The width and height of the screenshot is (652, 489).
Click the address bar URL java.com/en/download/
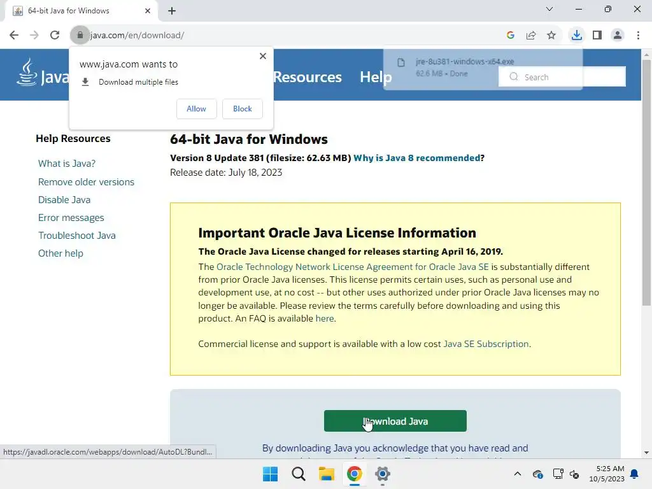138,36
